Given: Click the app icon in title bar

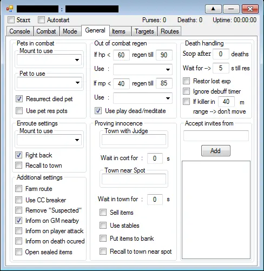Looking at the screenshot, I should [x=10, y=9].
